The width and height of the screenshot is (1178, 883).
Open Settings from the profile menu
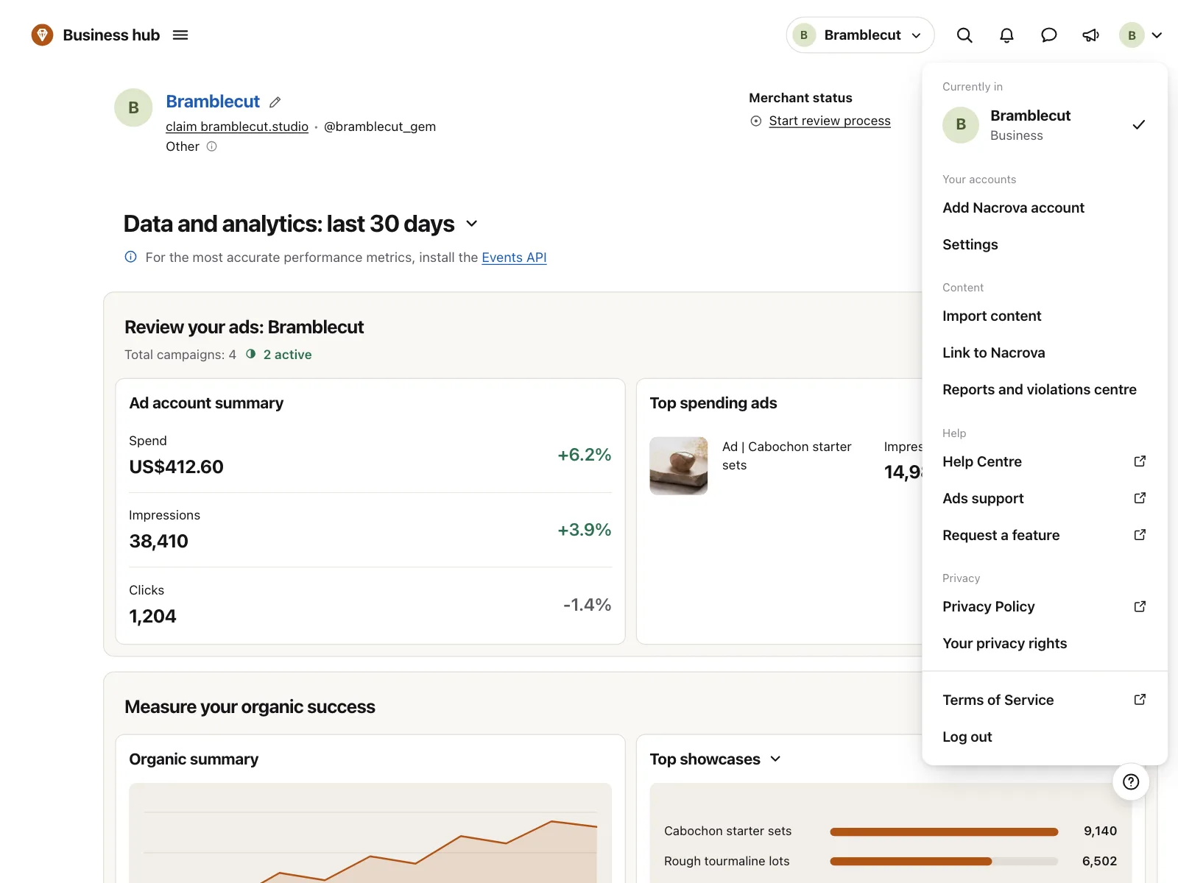coord(1044,245)
